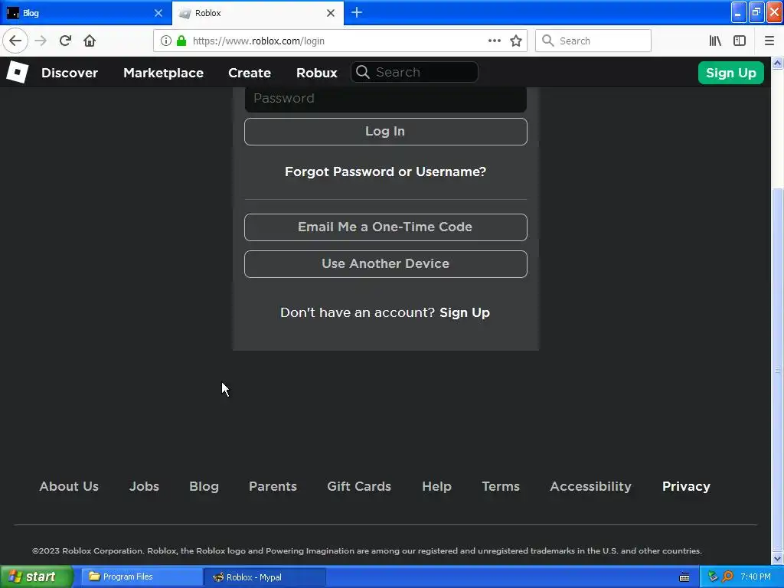The height and width of the screenshot is (588, 784).
Task: Click the Roblox site Search field
Action: (414, 72)
